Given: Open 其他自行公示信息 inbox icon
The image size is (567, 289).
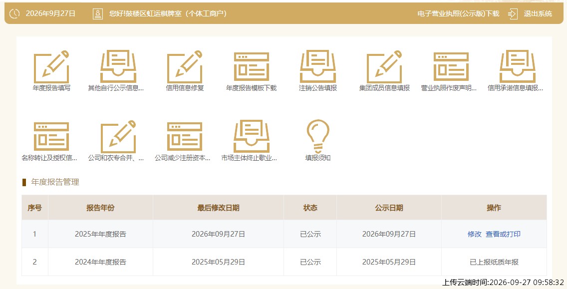Looking at the screenshot, I should (118, 66).
